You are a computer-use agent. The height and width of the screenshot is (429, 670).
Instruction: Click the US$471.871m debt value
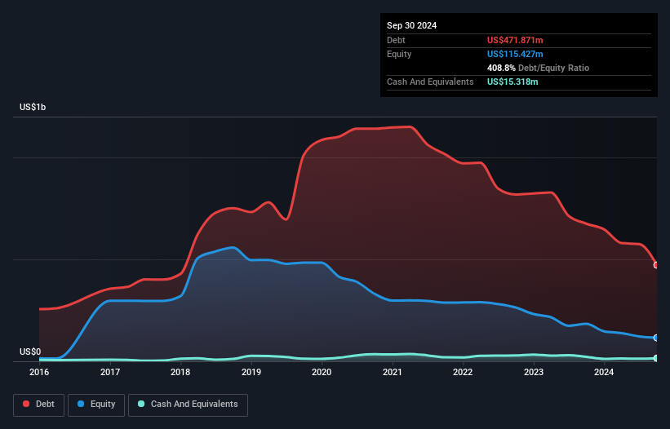click(x=515, y=40)
